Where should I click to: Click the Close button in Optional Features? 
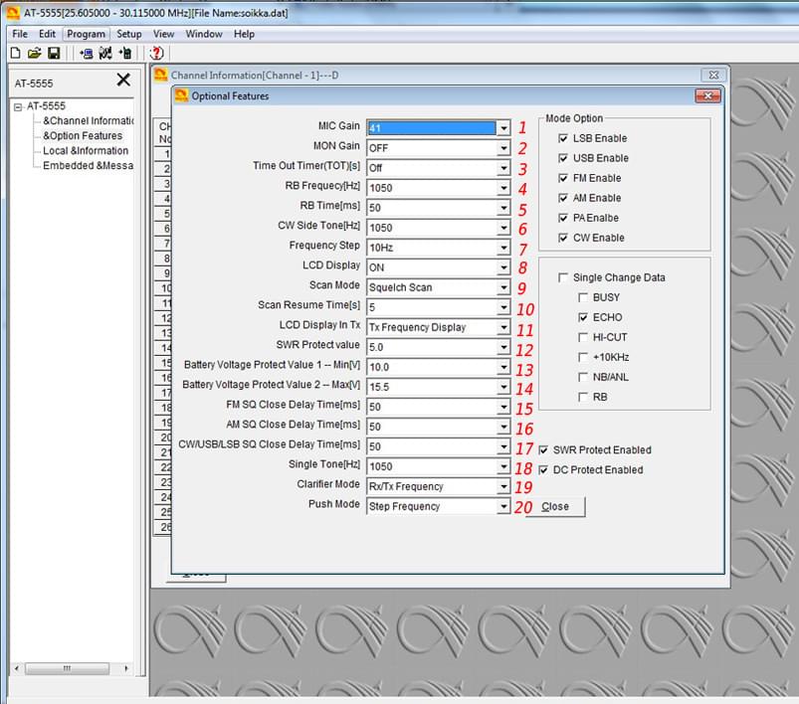pos(555,506)
